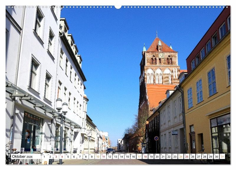Select day 18 in the calendar strip
Image resolution: width=236 pixels, height=170 pixels.
point(145,156)
